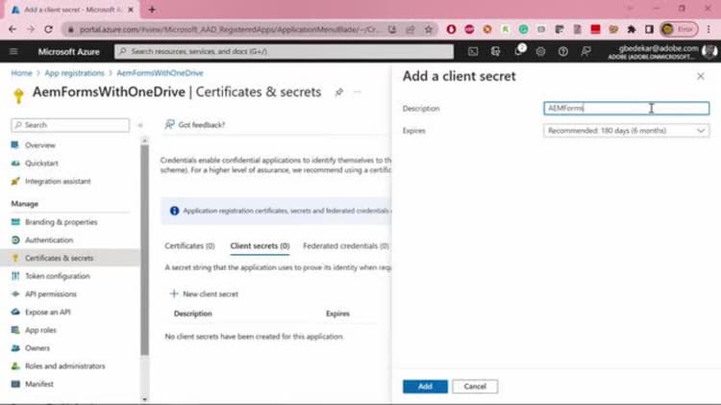Open the Help question mark icon
The width and height of the screenshot is (721, 405).
pos(562,52)
